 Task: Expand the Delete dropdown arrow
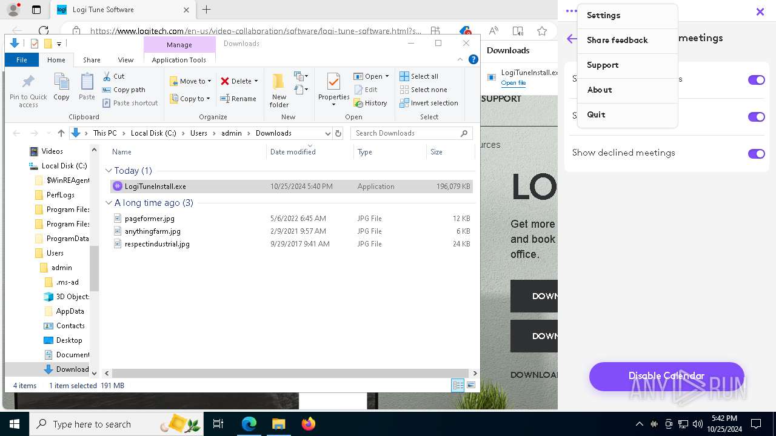click(x=256, y=81)
